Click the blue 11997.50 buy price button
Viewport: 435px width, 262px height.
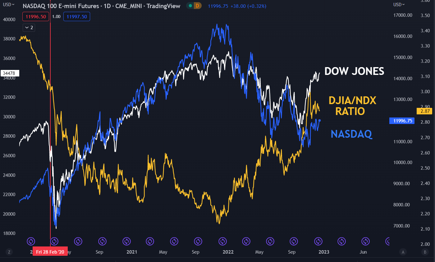77,16
